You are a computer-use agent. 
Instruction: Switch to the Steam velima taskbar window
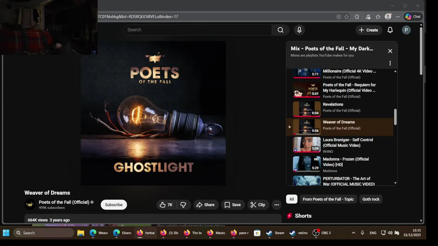coord(298,233)
